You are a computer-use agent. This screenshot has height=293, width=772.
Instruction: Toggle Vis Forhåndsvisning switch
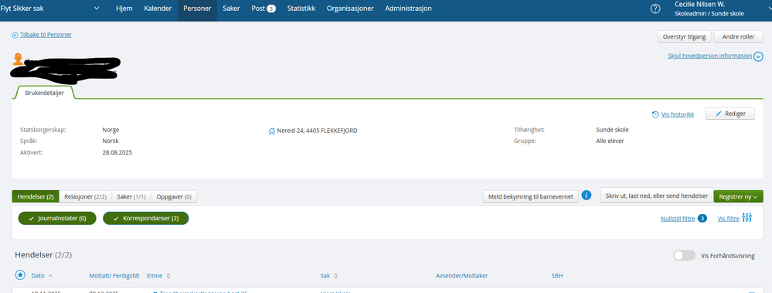click(684, 256)
